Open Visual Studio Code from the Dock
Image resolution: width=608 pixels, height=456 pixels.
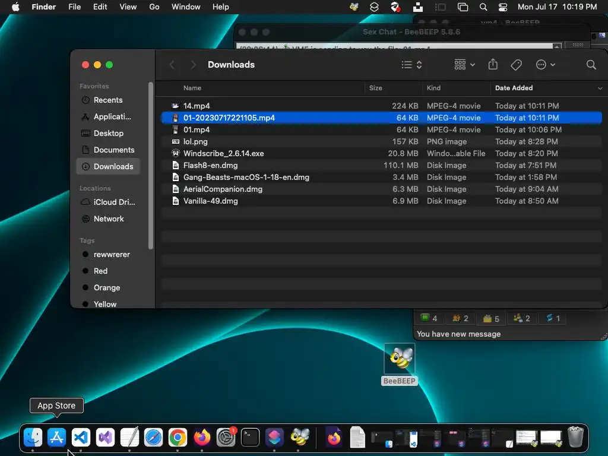[81, 438]
